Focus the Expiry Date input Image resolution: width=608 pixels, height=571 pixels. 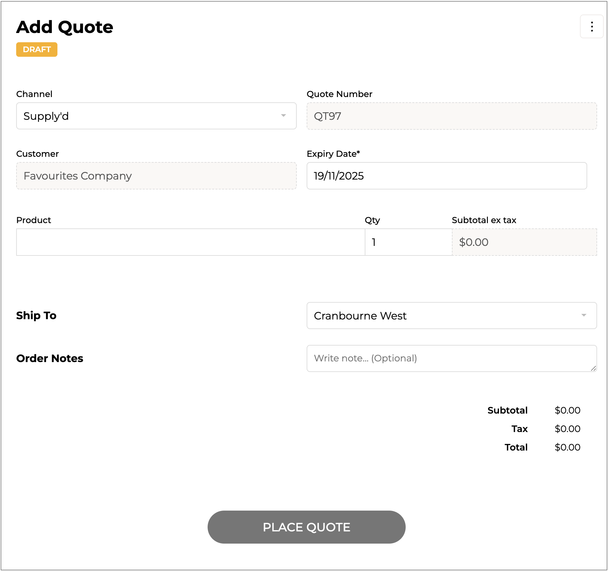pos(446,176)
